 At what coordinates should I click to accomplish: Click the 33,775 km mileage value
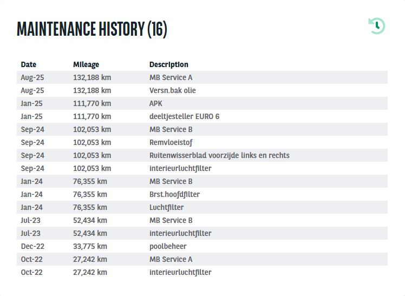tap(90, 246)
